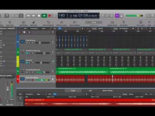Toggle the metronome click button

coord(121,16)
